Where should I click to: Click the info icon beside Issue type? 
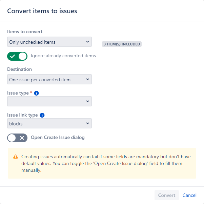(x=37, y=93)
